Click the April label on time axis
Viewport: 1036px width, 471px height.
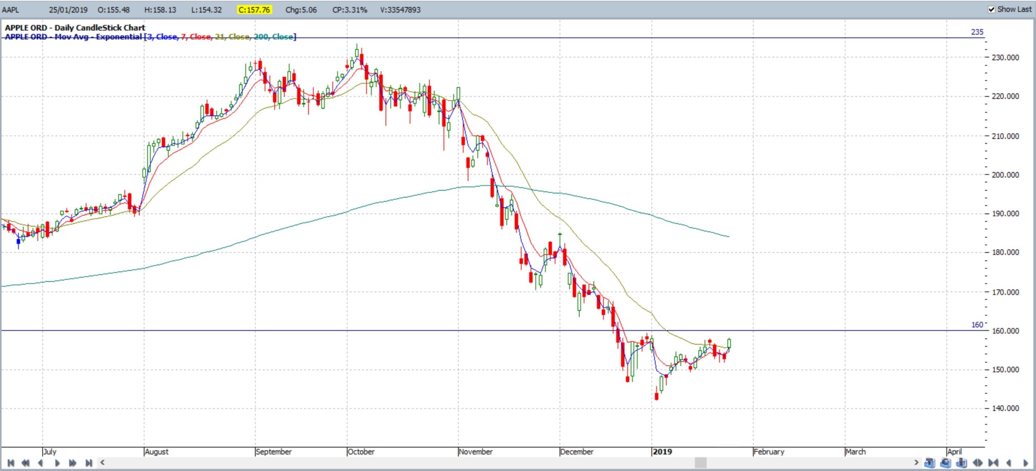955,452
